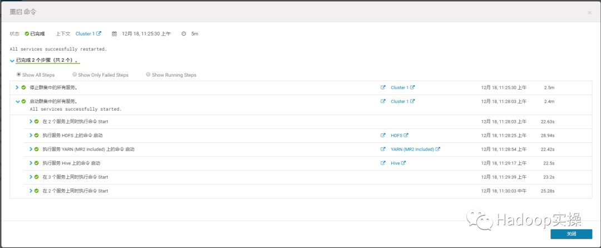This screenshot has height=248, width=601.
Task: Click external link icon beside HDFS row
Action: tap(383, 135)
